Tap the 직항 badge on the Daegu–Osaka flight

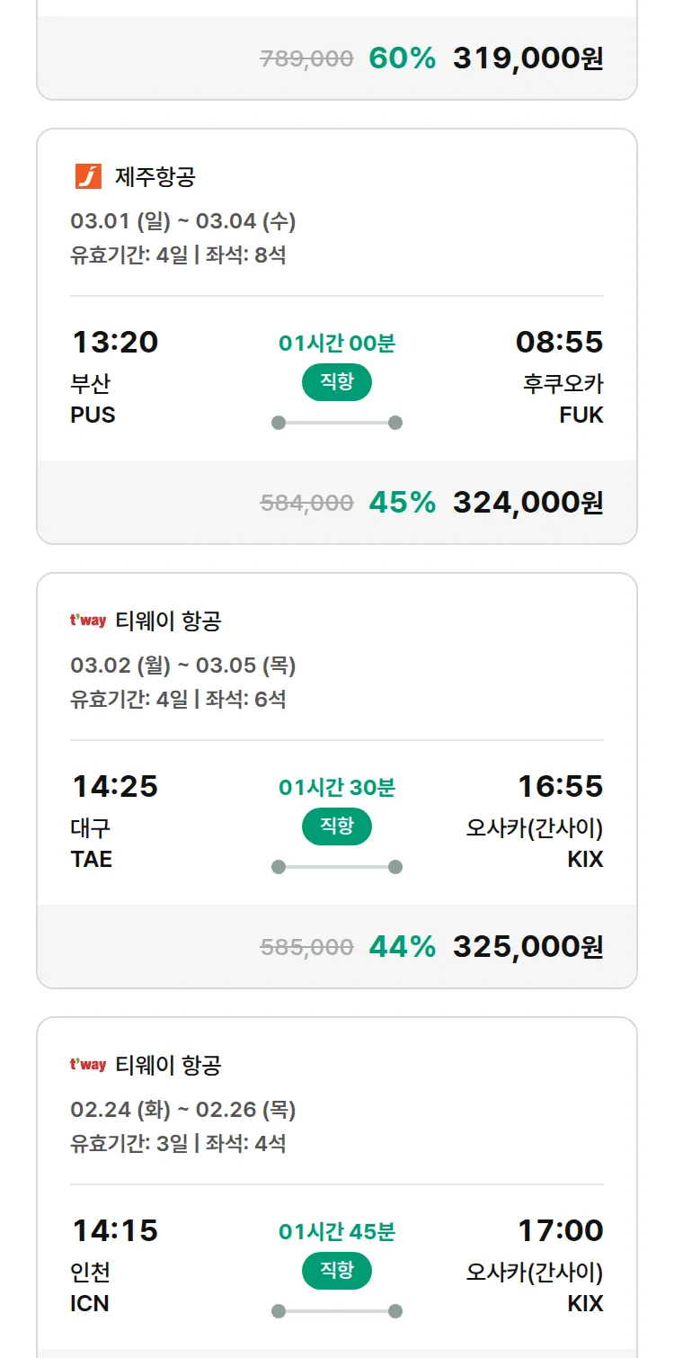click(x=336, y=826)
